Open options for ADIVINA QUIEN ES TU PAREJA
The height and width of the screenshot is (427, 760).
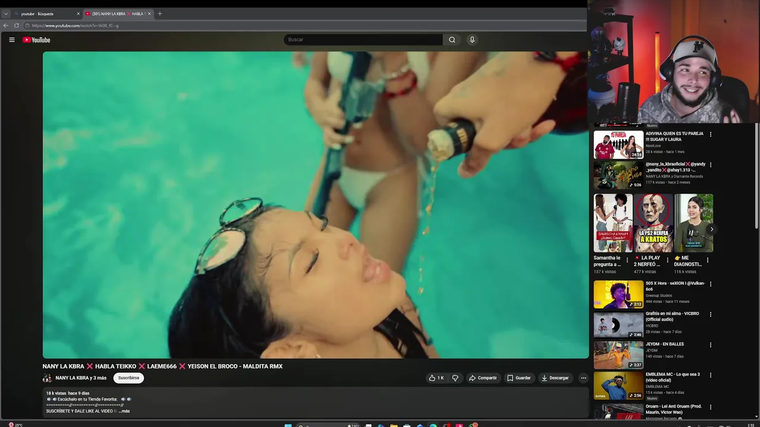pos(710,134)
